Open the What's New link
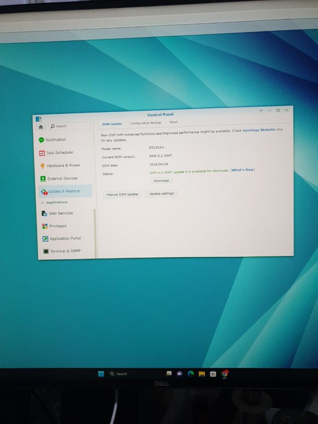Screen dimensions: 318x424 click(242, 170)
